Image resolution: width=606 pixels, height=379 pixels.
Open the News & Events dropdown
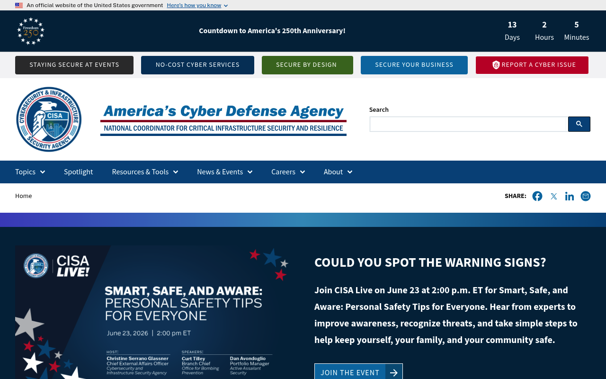[x=225, y=172]
